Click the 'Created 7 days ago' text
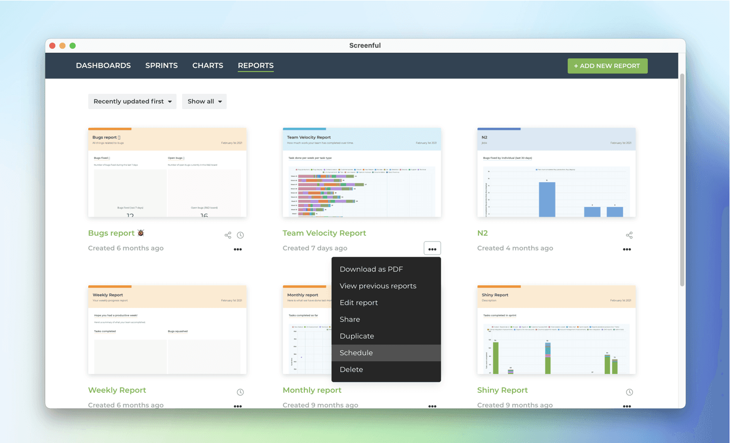Screen dimensions: 730x443 (x=315, y=248)
